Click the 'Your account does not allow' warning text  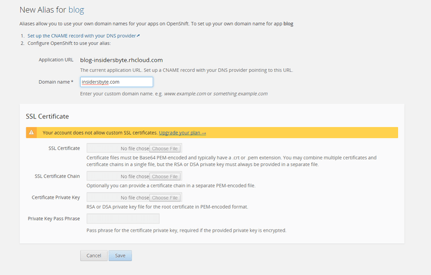100,133
